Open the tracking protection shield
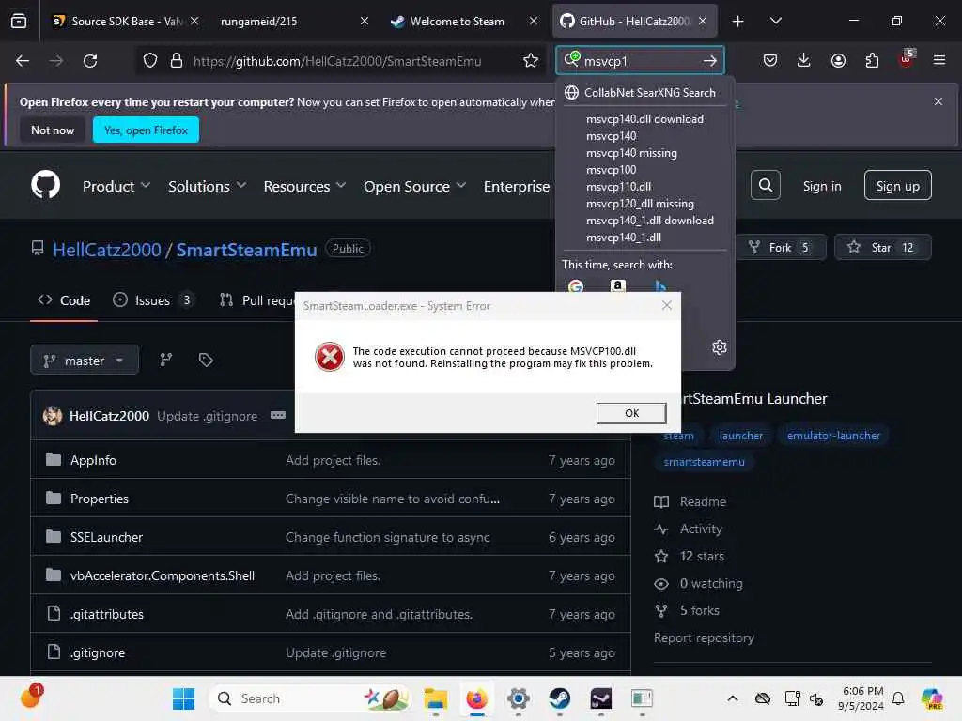The width and height of the screenshot is (962, 721). click(150, 61)
